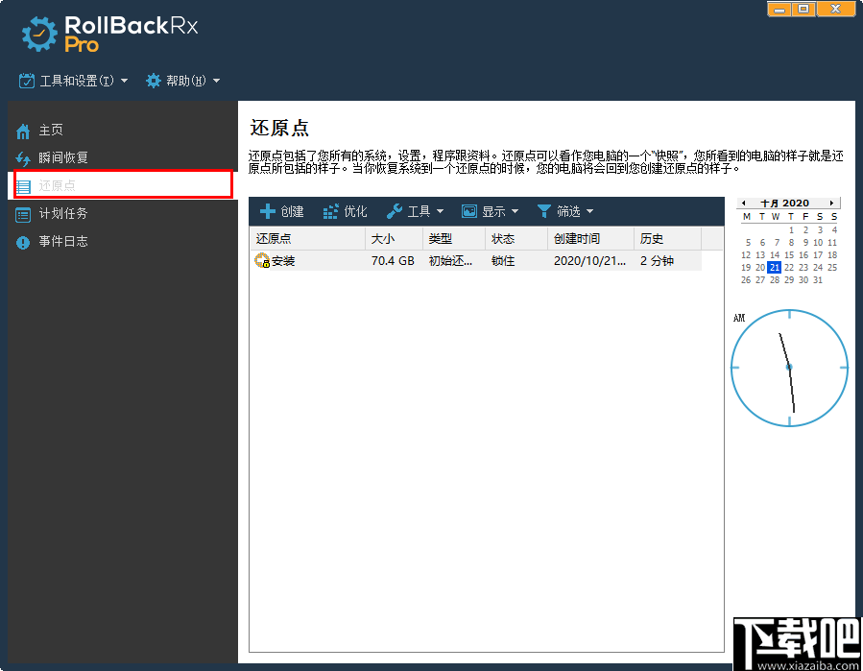Image resolution: width=863 pixels, height=671 pixels.
Task: Select the 主页 home icon in sidebar
Action: (21, 130)
